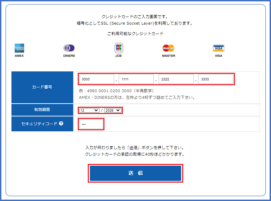The width and height of the screenshot is (271, 201).
Task: Open the expiry year dropdown showing 2029
Action: coord(112,110)
